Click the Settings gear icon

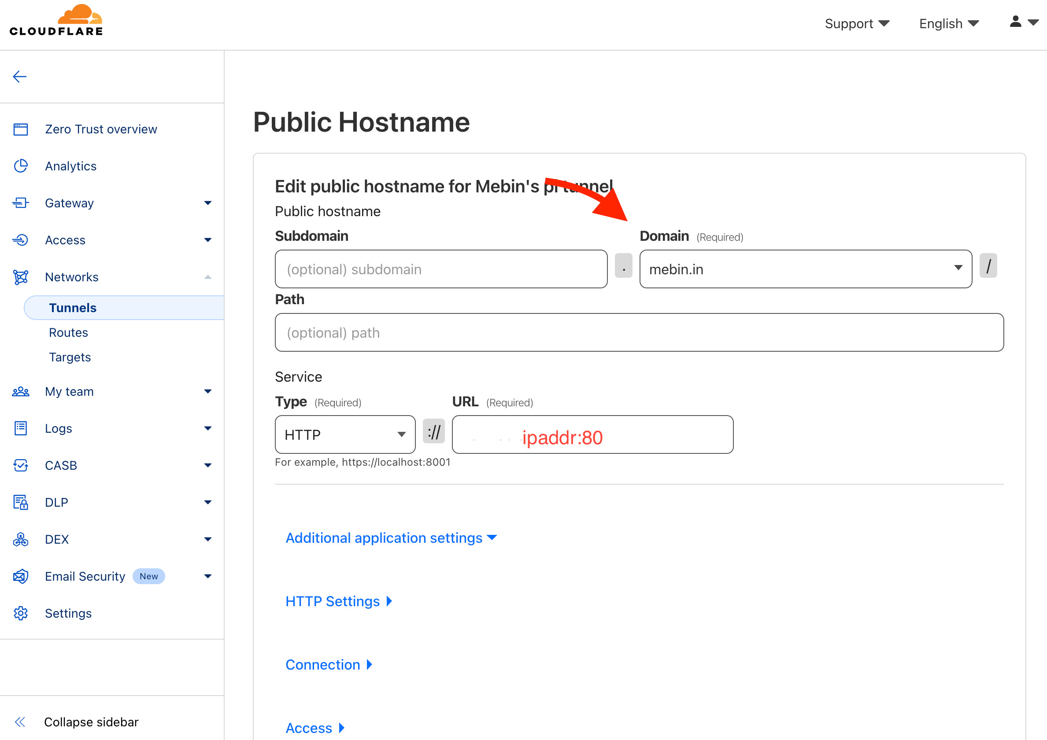coord(21,613)
